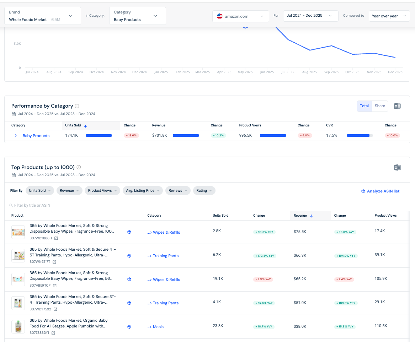
Task: Click the Baby Products revenue bar
Action: tap(186, 136)
